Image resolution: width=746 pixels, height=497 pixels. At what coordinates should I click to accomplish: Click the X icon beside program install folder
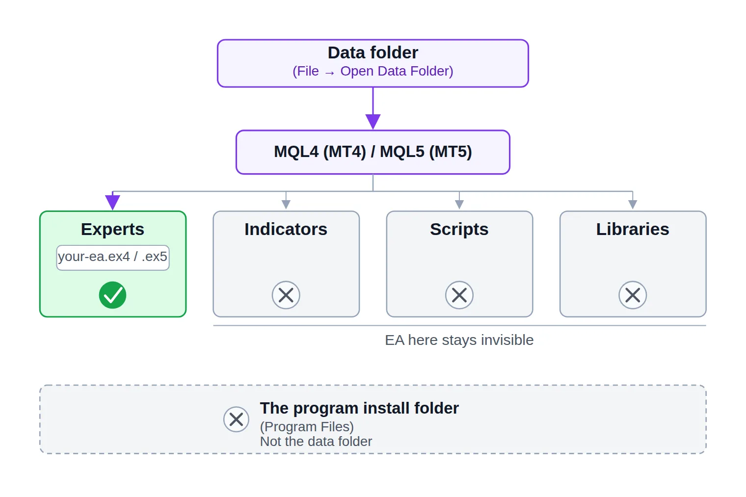click(236, 419)
